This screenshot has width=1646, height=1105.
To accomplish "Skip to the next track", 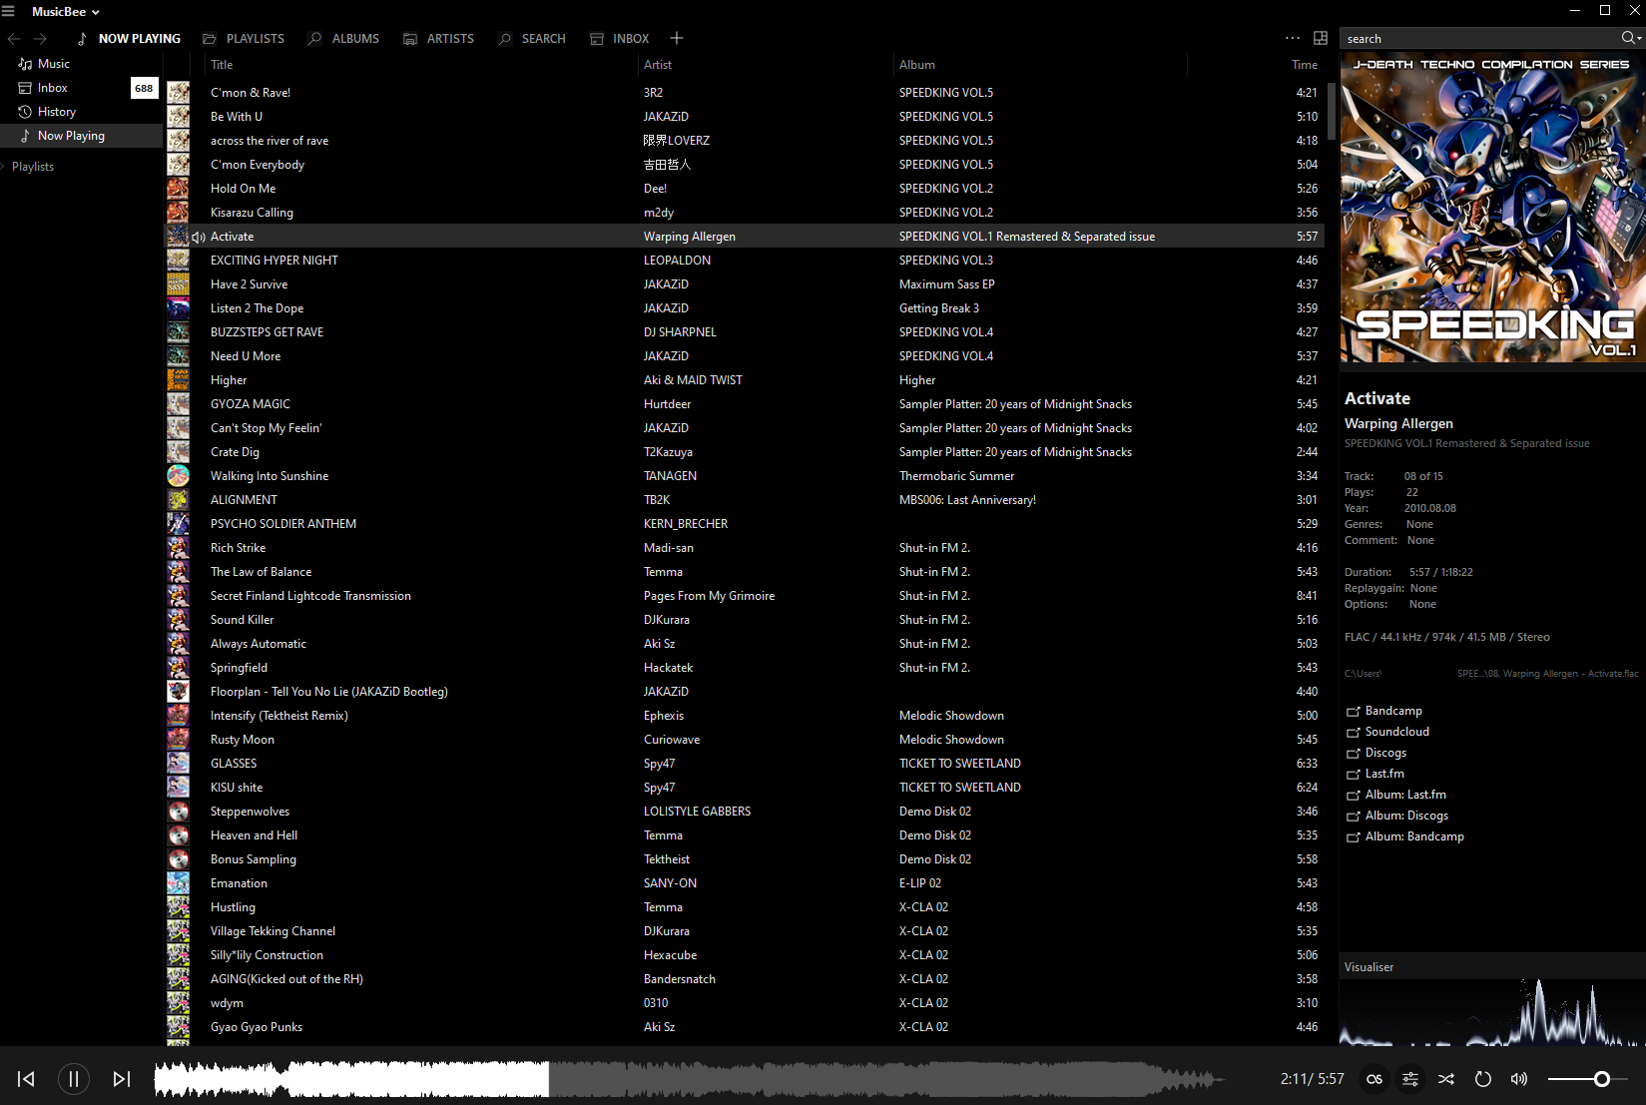I will [x=122, y=1079].
